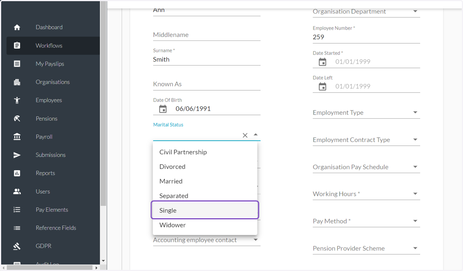Image resolution: width=463 pixels, height=271 pixels.
Task: Click the Pay Elements list icon
Action: pyautogui.click(x=17, y=210)
